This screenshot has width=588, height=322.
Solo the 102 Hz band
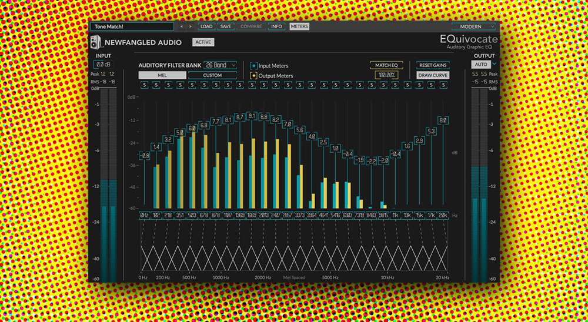click(156, 85)
